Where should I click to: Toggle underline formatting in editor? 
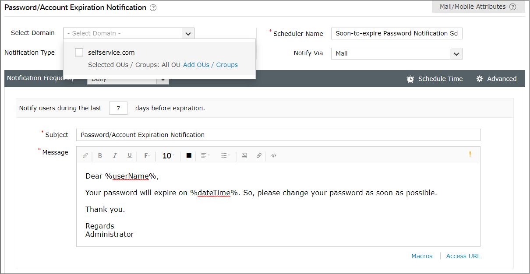click(130, 156)
